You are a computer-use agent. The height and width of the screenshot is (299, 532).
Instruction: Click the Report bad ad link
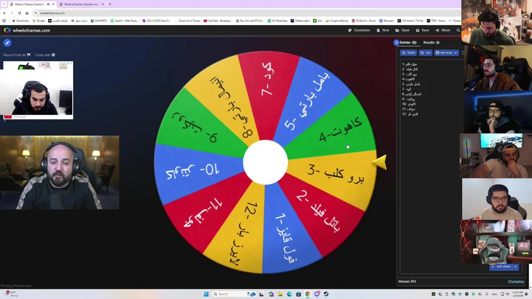pos(17,55)
